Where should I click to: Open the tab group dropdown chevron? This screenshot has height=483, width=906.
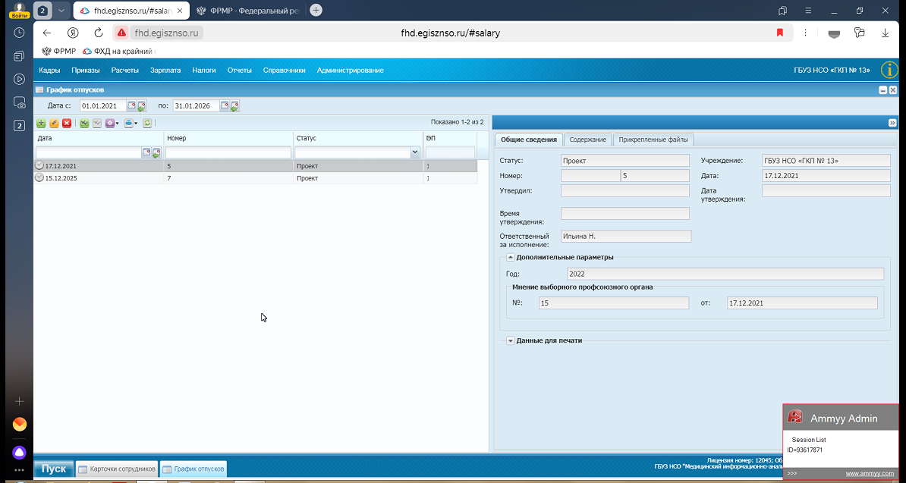coord(61,11)
